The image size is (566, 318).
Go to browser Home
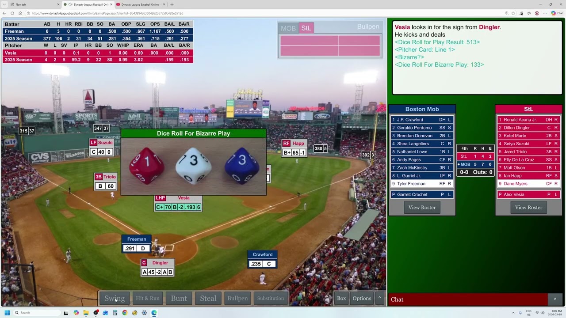pyautogui.click(x=20, y=13)
